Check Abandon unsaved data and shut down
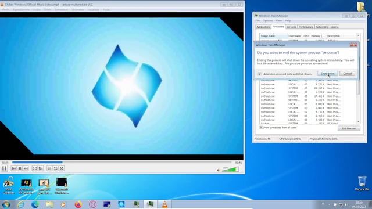The height and width of the screenshot is (209, 372). (x=260, y=74)
